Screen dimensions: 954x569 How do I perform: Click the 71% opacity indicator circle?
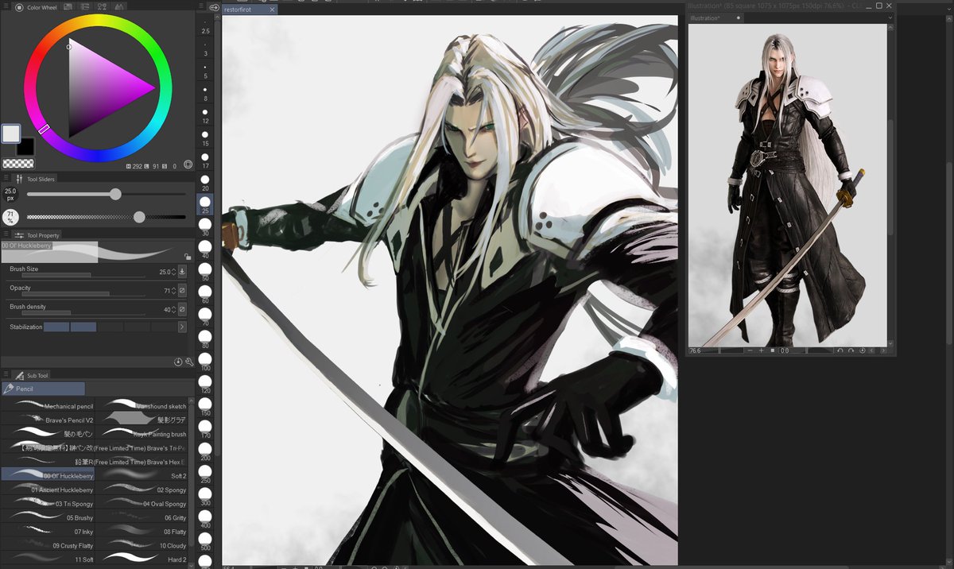coord(10,216)
